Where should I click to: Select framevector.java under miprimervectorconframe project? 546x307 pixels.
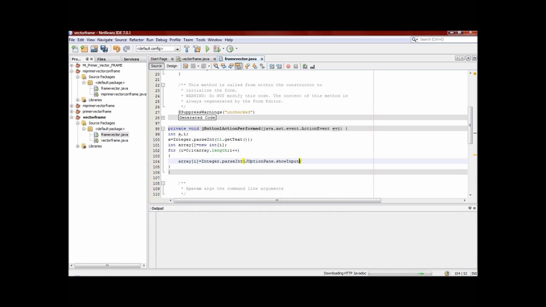pyautogui.click(x=114, y=88)
